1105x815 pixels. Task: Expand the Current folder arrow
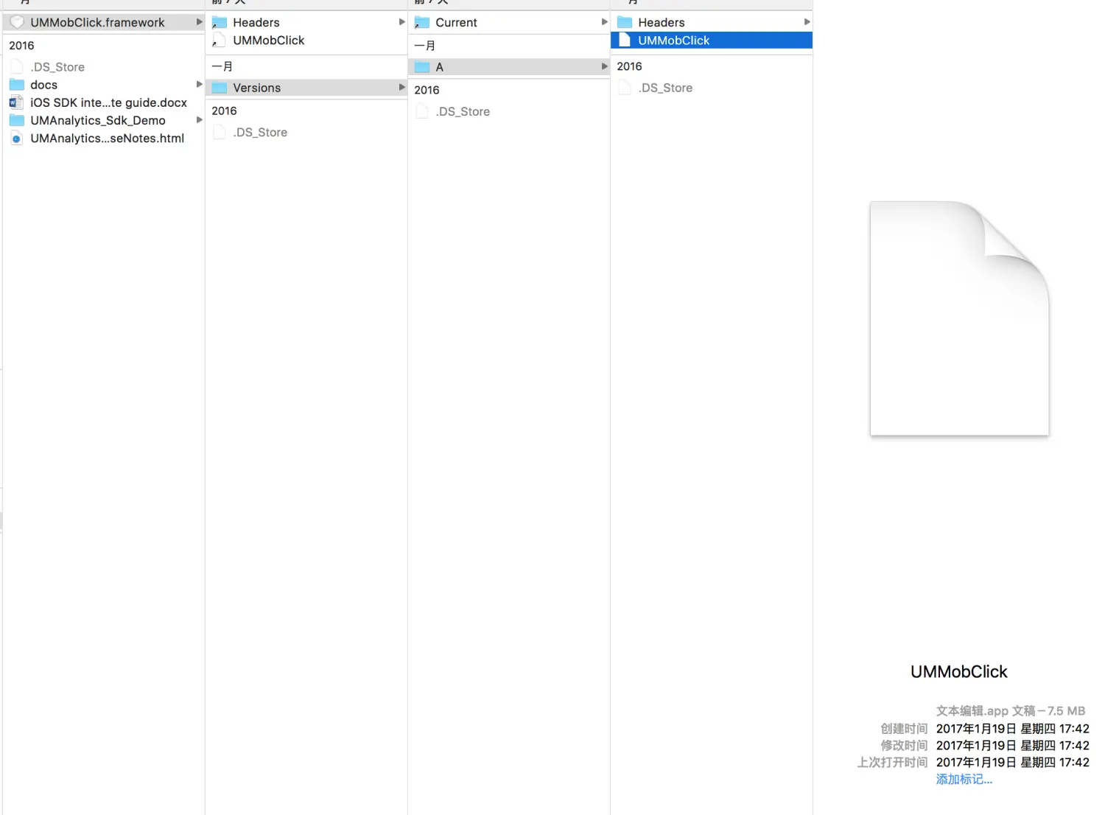(x=604, y=22)
